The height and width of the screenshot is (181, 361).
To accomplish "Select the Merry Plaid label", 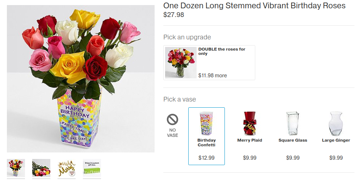I will (x=249, y=140).
